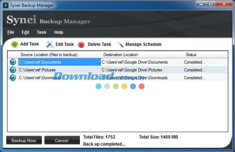Screen dimensions: 235x152
Task: Click Completed status of Pictures task
Action: (195, 70)
